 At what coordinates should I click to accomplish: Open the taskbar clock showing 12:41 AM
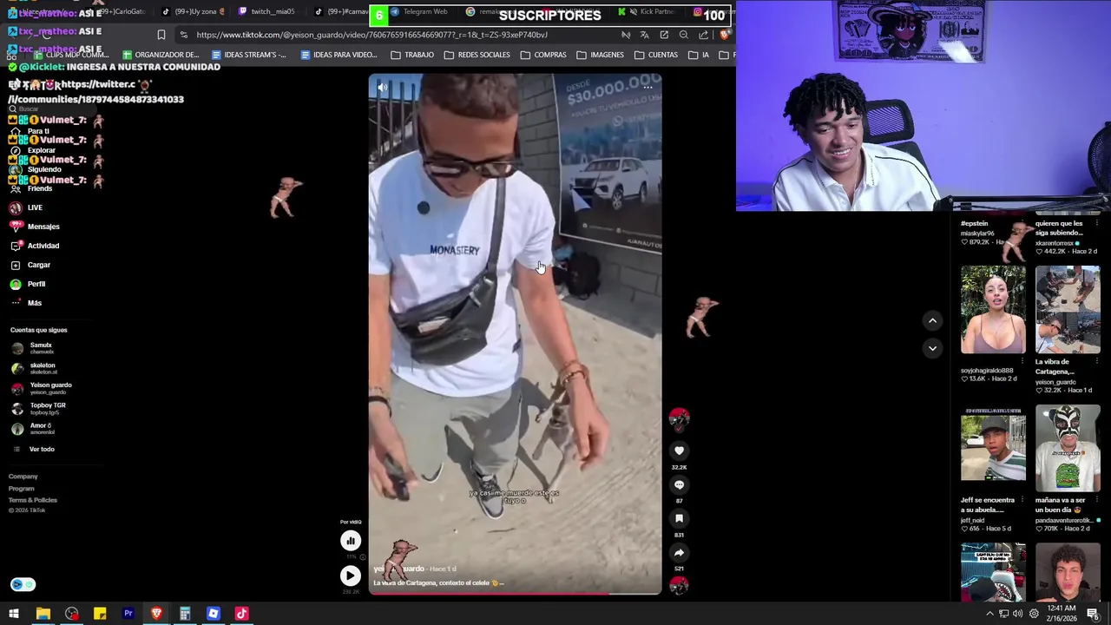click(x=1061, y=613)
